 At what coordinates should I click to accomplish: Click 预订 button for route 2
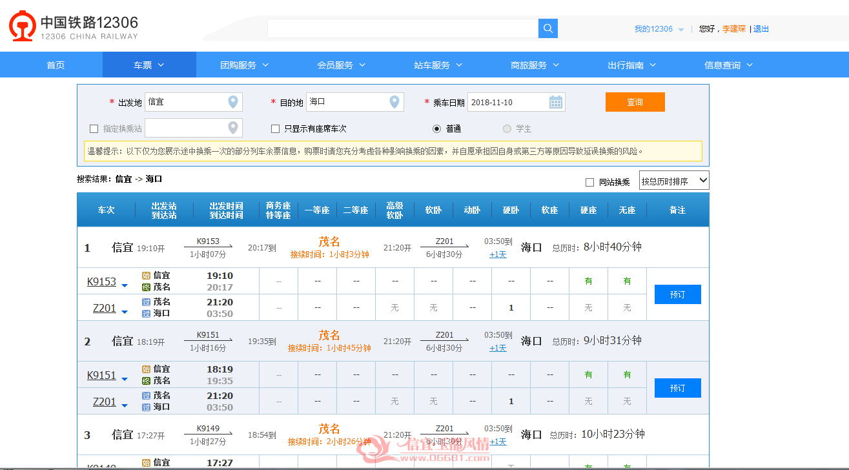tap(677, 388)
